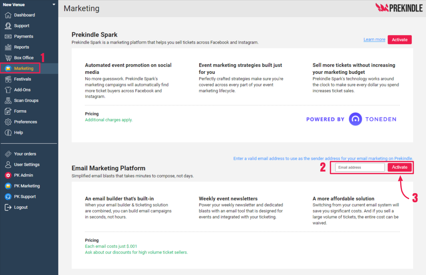426x275 pixels.
Task: Click "Automated event promotion on social media" heading
Action: [128, 68]
